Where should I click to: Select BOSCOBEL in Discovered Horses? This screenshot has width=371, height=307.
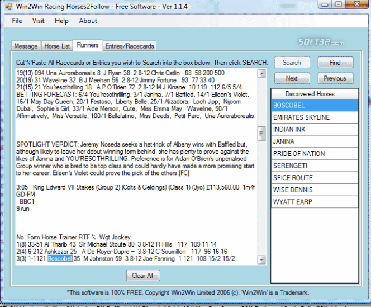pyautogui.click(x=315, y=105)
